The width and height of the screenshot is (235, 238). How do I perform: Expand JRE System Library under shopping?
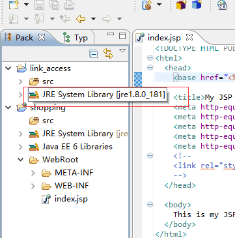(21, 134)
